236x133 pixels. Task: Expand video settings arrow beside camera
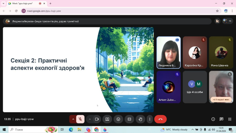point(90,119)
